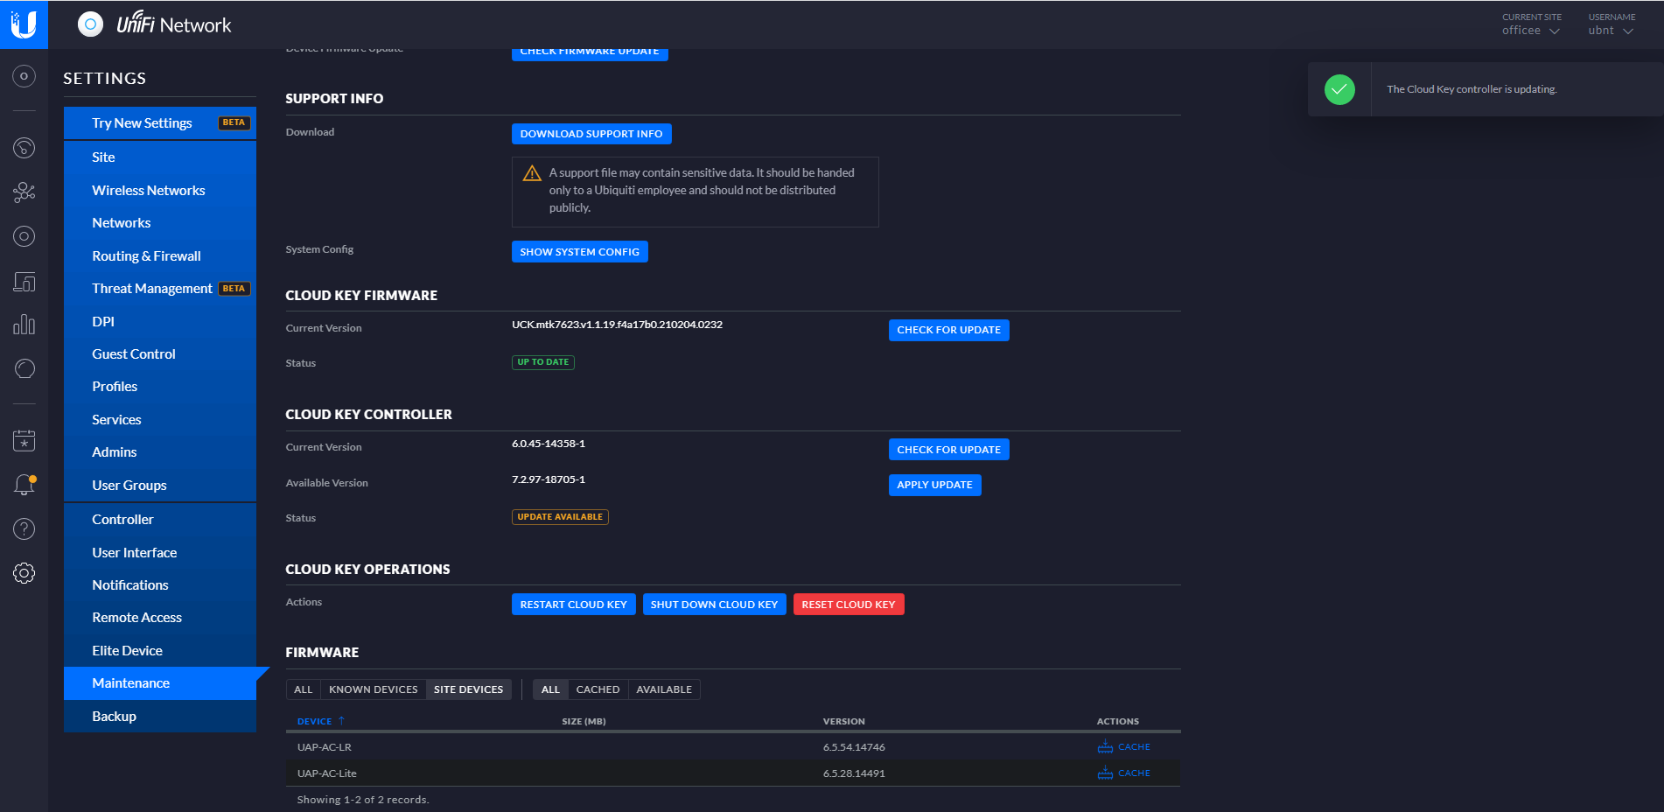Open the Username ubnt dropdown
Viewport: 1664px width, 812px height.
(1611, 31)
